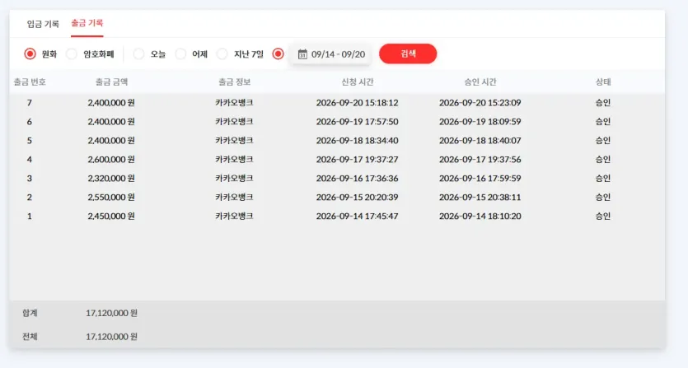Click the 합계 total 17,120,000 원
Viewport: 688px width, 368px height.
(111, 313)
